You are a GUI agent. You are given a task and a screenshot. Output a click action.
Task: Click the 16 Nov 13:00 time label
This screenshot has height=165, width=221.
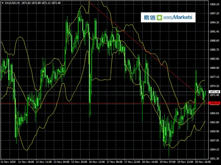97,162
